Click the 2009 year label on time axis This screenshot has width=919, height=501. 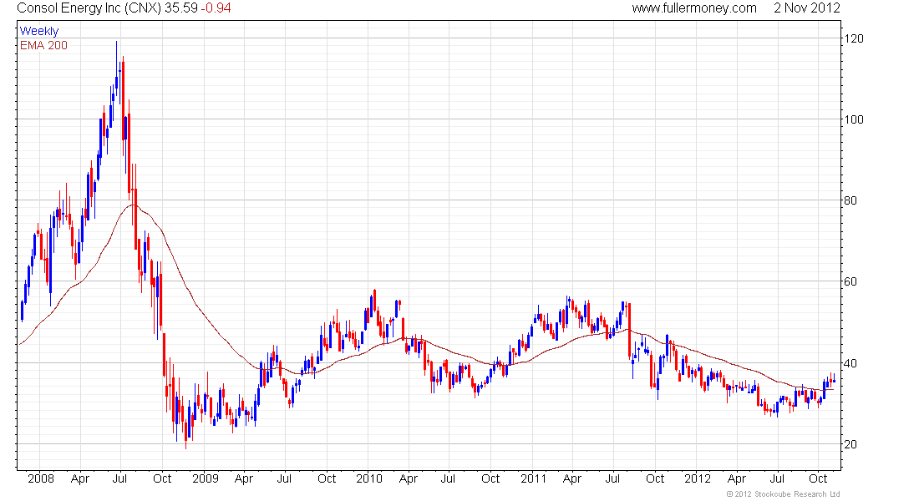click(x=206, y=478)
